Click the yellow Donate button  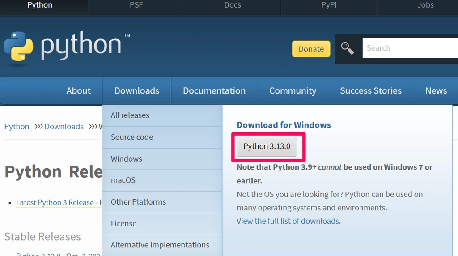point(311,49)
